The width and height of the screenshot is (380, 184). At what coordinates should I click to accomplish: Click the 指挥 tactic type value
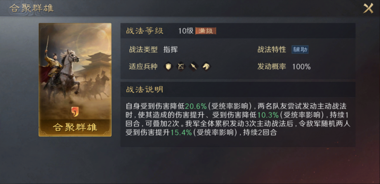click(x=170, y=50)
